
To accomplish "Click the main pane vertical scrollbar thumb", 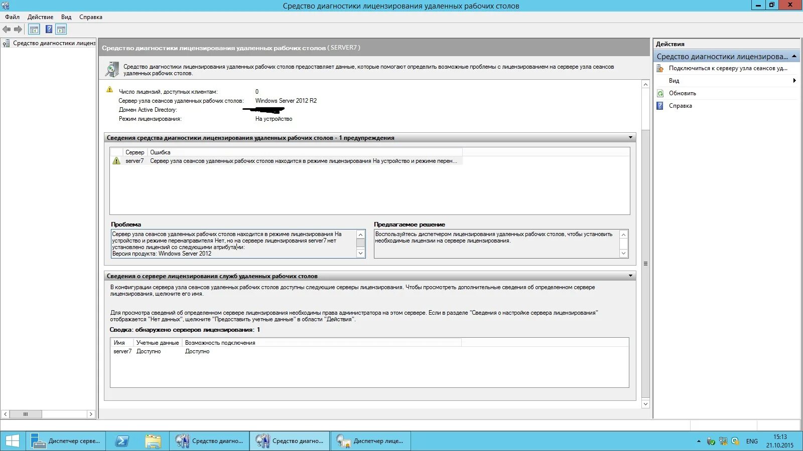I will pos(646,263).
